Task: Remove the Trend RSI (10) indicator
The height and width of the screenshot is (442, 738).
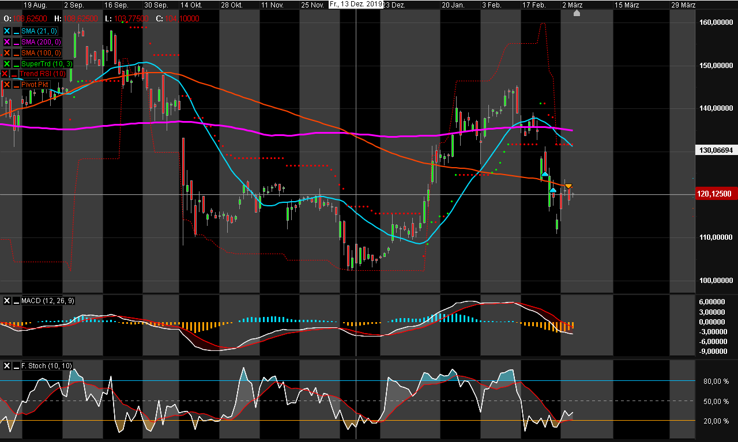Action: (6, 74)
